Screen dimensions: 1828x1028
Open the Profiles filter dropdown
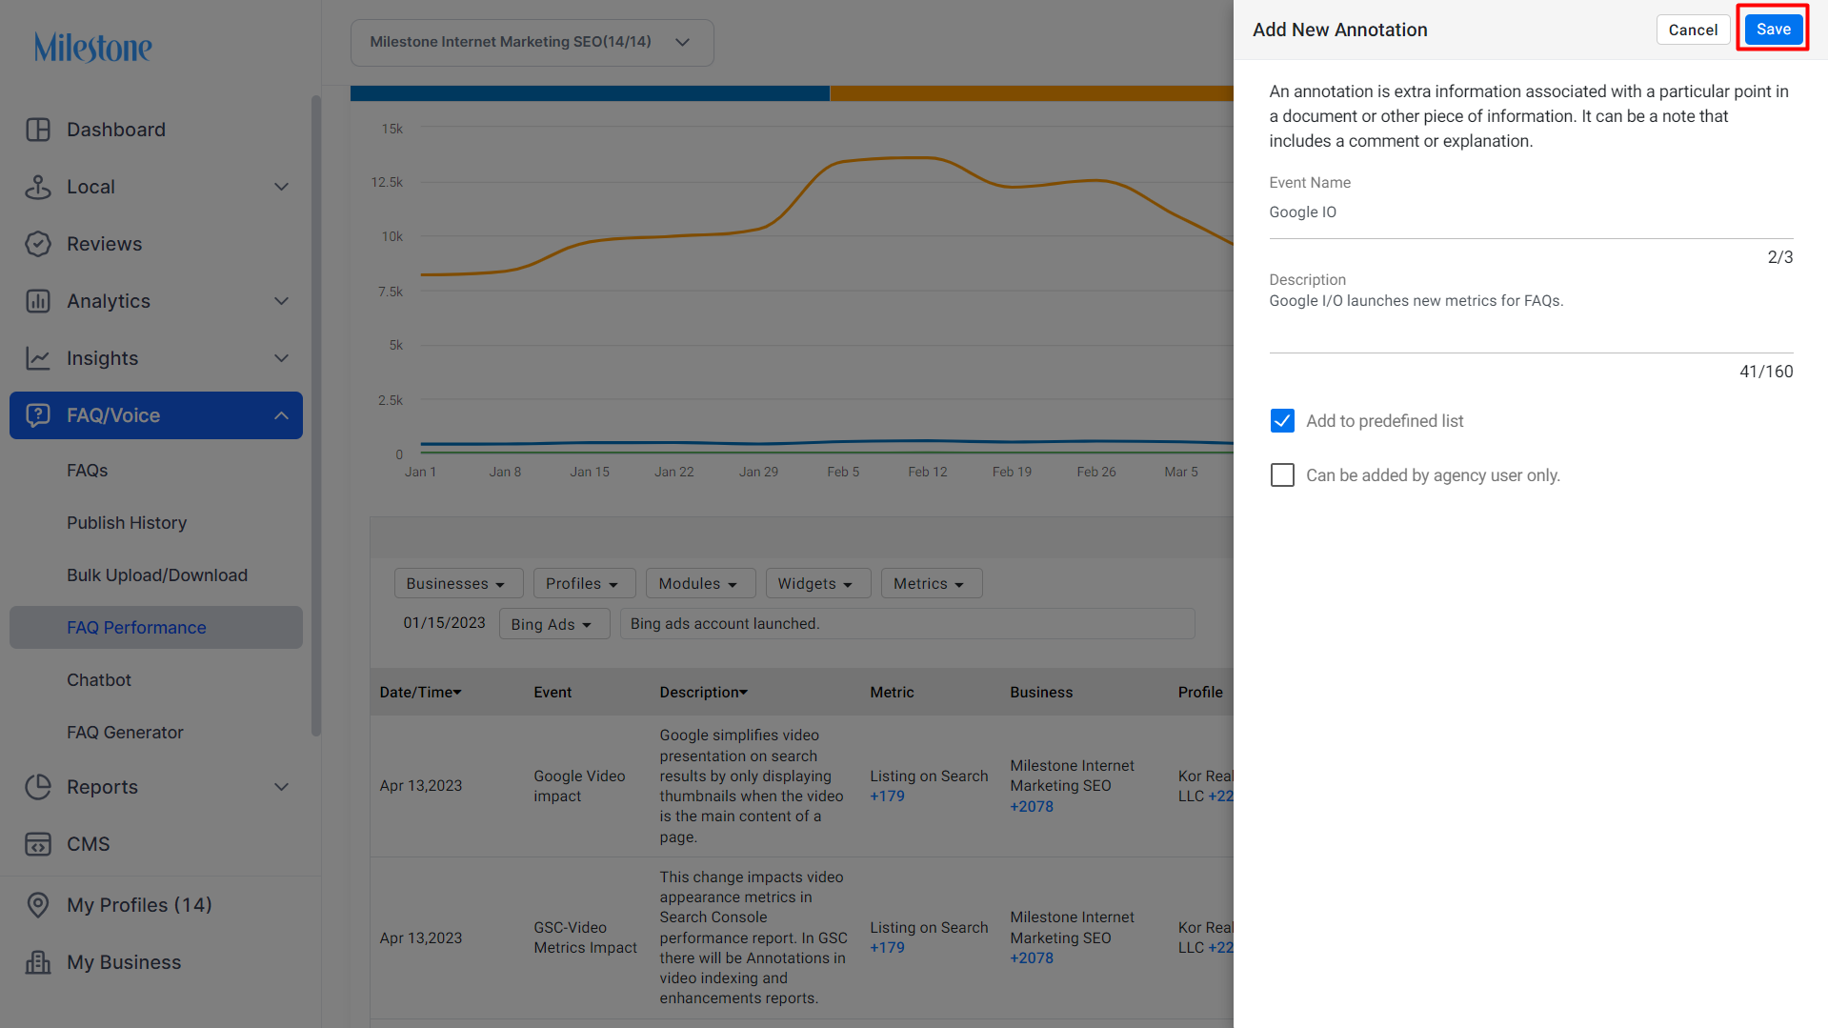(x=584, y=583)
